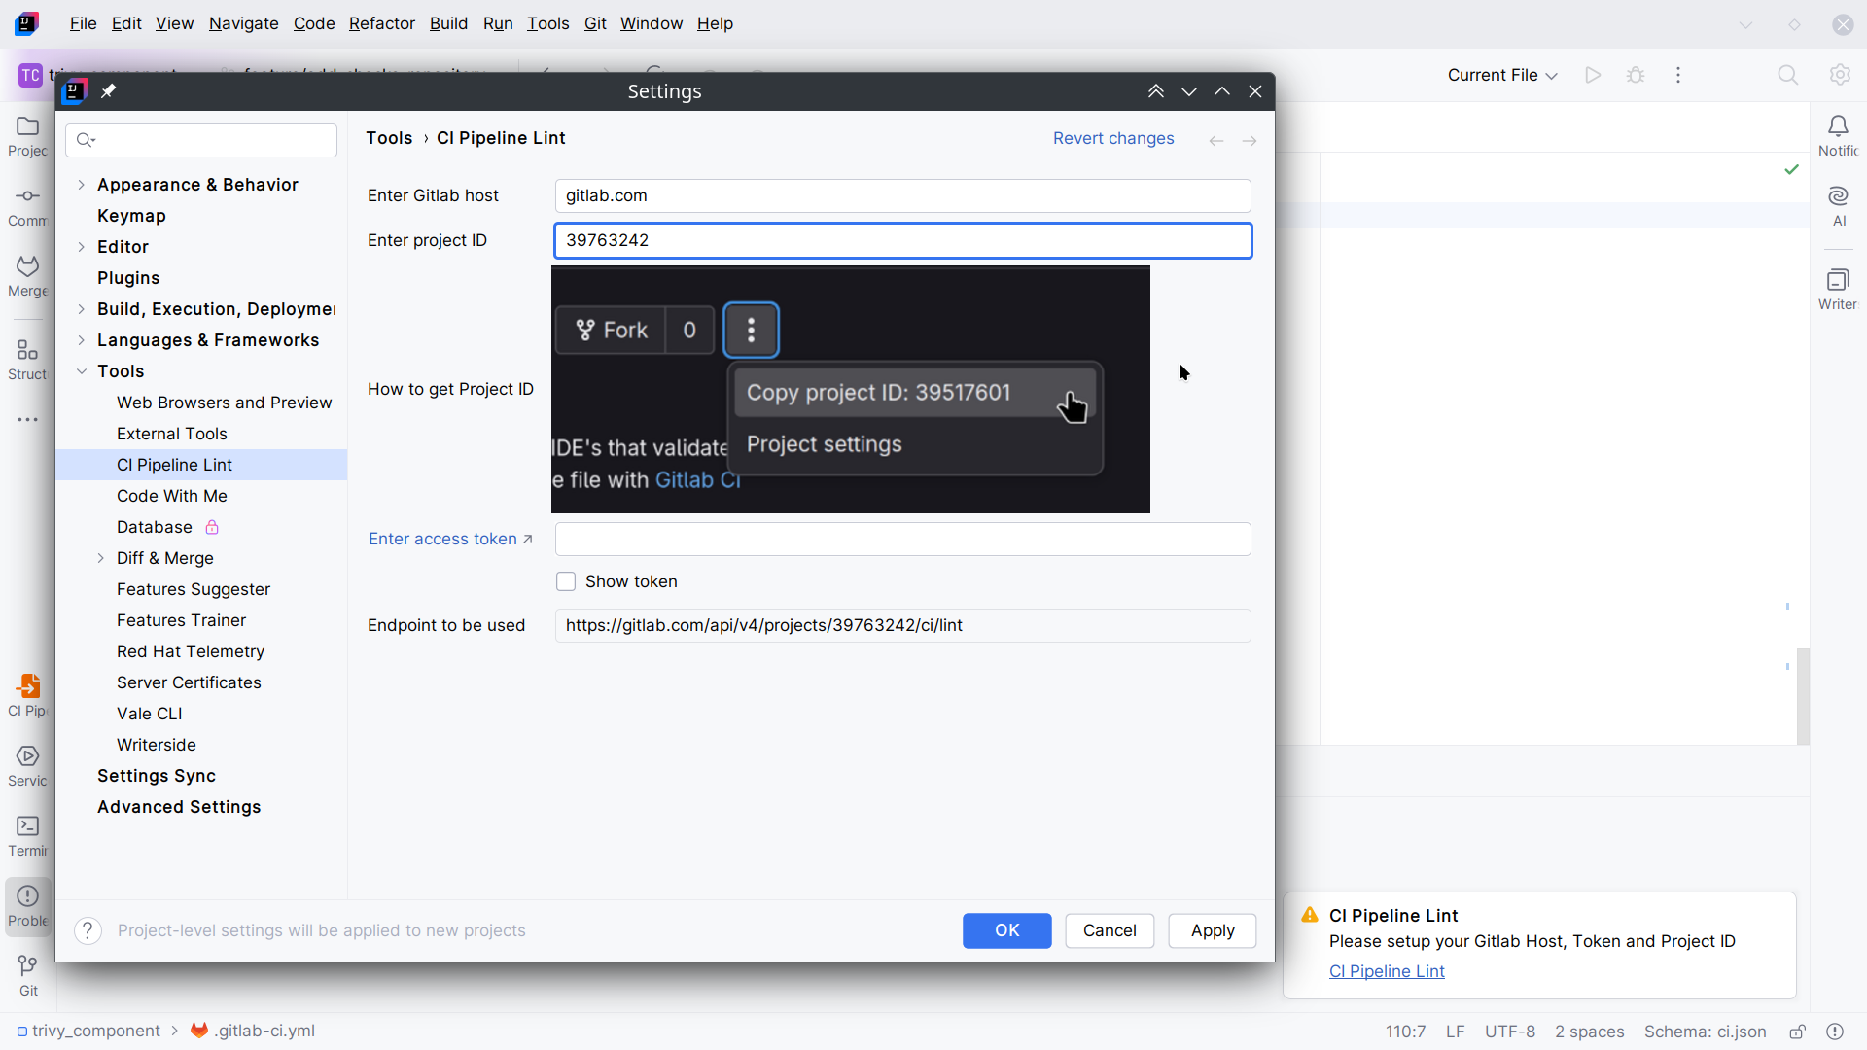The height and width of the screenshot is (1050, 1867).
Task: Click the editor vertical scrollbar
Action: point(1803,696)
